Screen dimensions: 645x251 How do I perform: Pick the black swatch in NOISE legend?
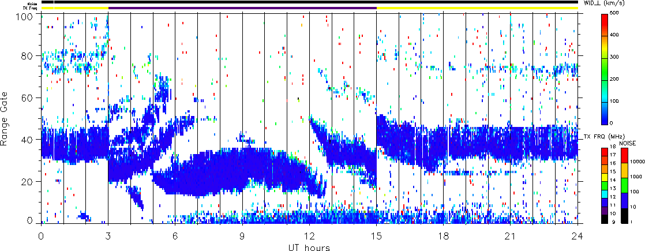tap(624, 216)
